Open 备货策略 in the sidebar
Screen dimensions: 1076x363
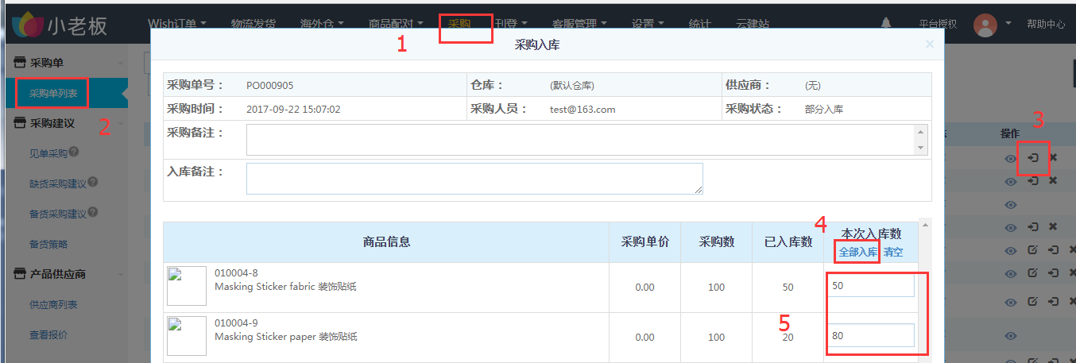[48, 244]
